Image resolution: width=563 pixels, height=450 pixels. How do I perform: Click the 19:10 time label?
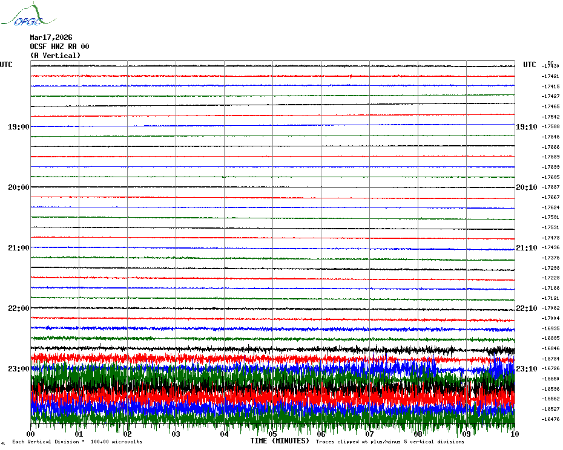click(x=527, y=126)
